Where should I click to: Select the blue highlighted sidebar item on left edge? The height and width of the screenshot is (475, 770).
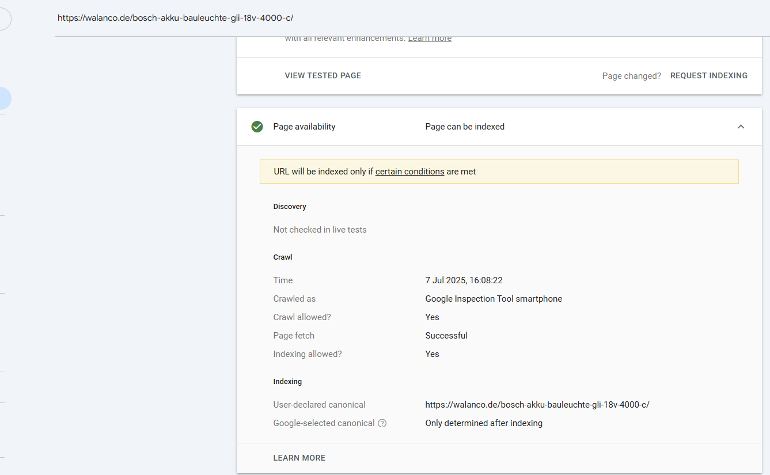click(x=5, y=98)
